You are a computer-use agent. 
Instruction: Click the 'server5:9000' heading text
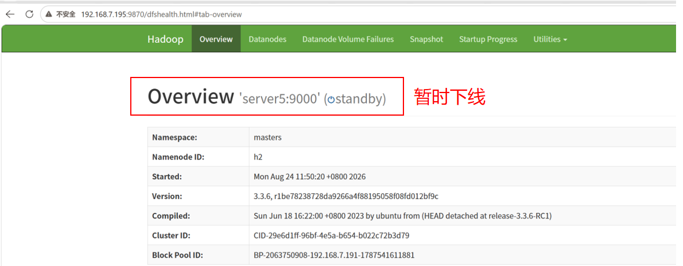click(279, 99)
